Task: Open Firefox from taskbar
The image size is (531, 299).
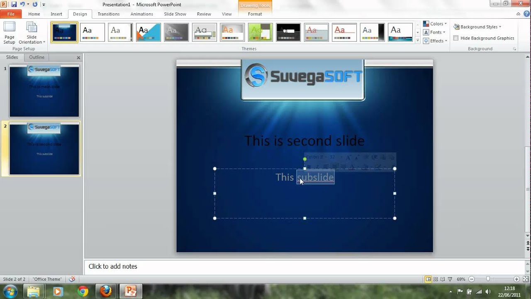Action: pos(106,292)
